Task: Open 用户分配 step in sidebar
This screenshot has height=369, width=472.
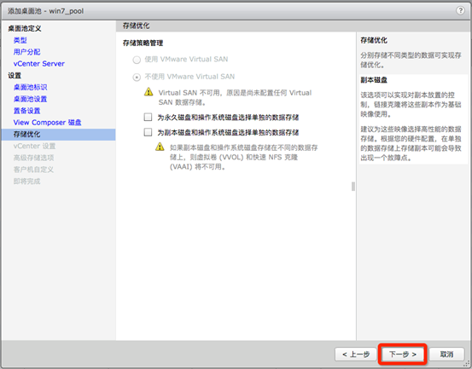Action: (x=26, y=52)
